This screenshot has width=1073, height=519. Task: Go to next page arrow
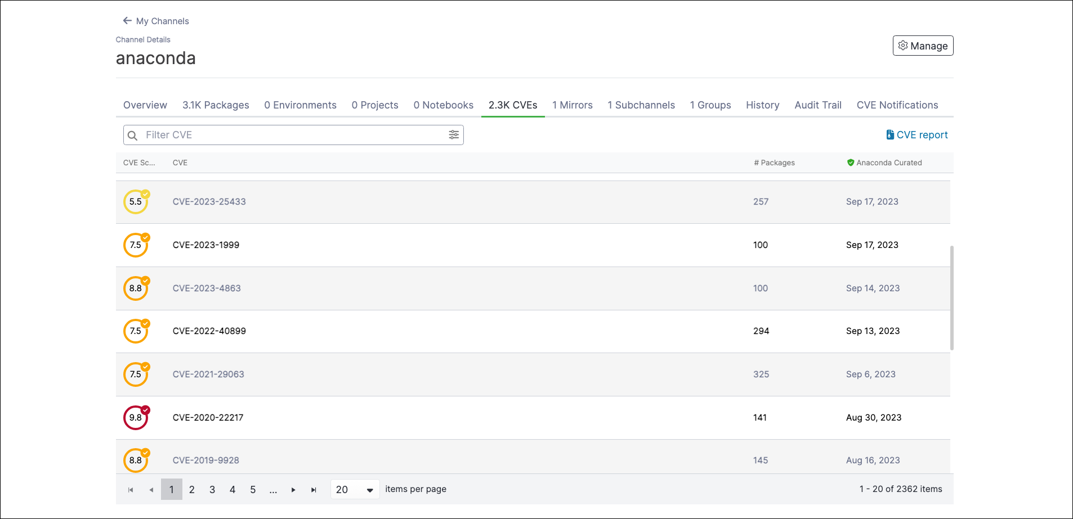click(293, 490)
